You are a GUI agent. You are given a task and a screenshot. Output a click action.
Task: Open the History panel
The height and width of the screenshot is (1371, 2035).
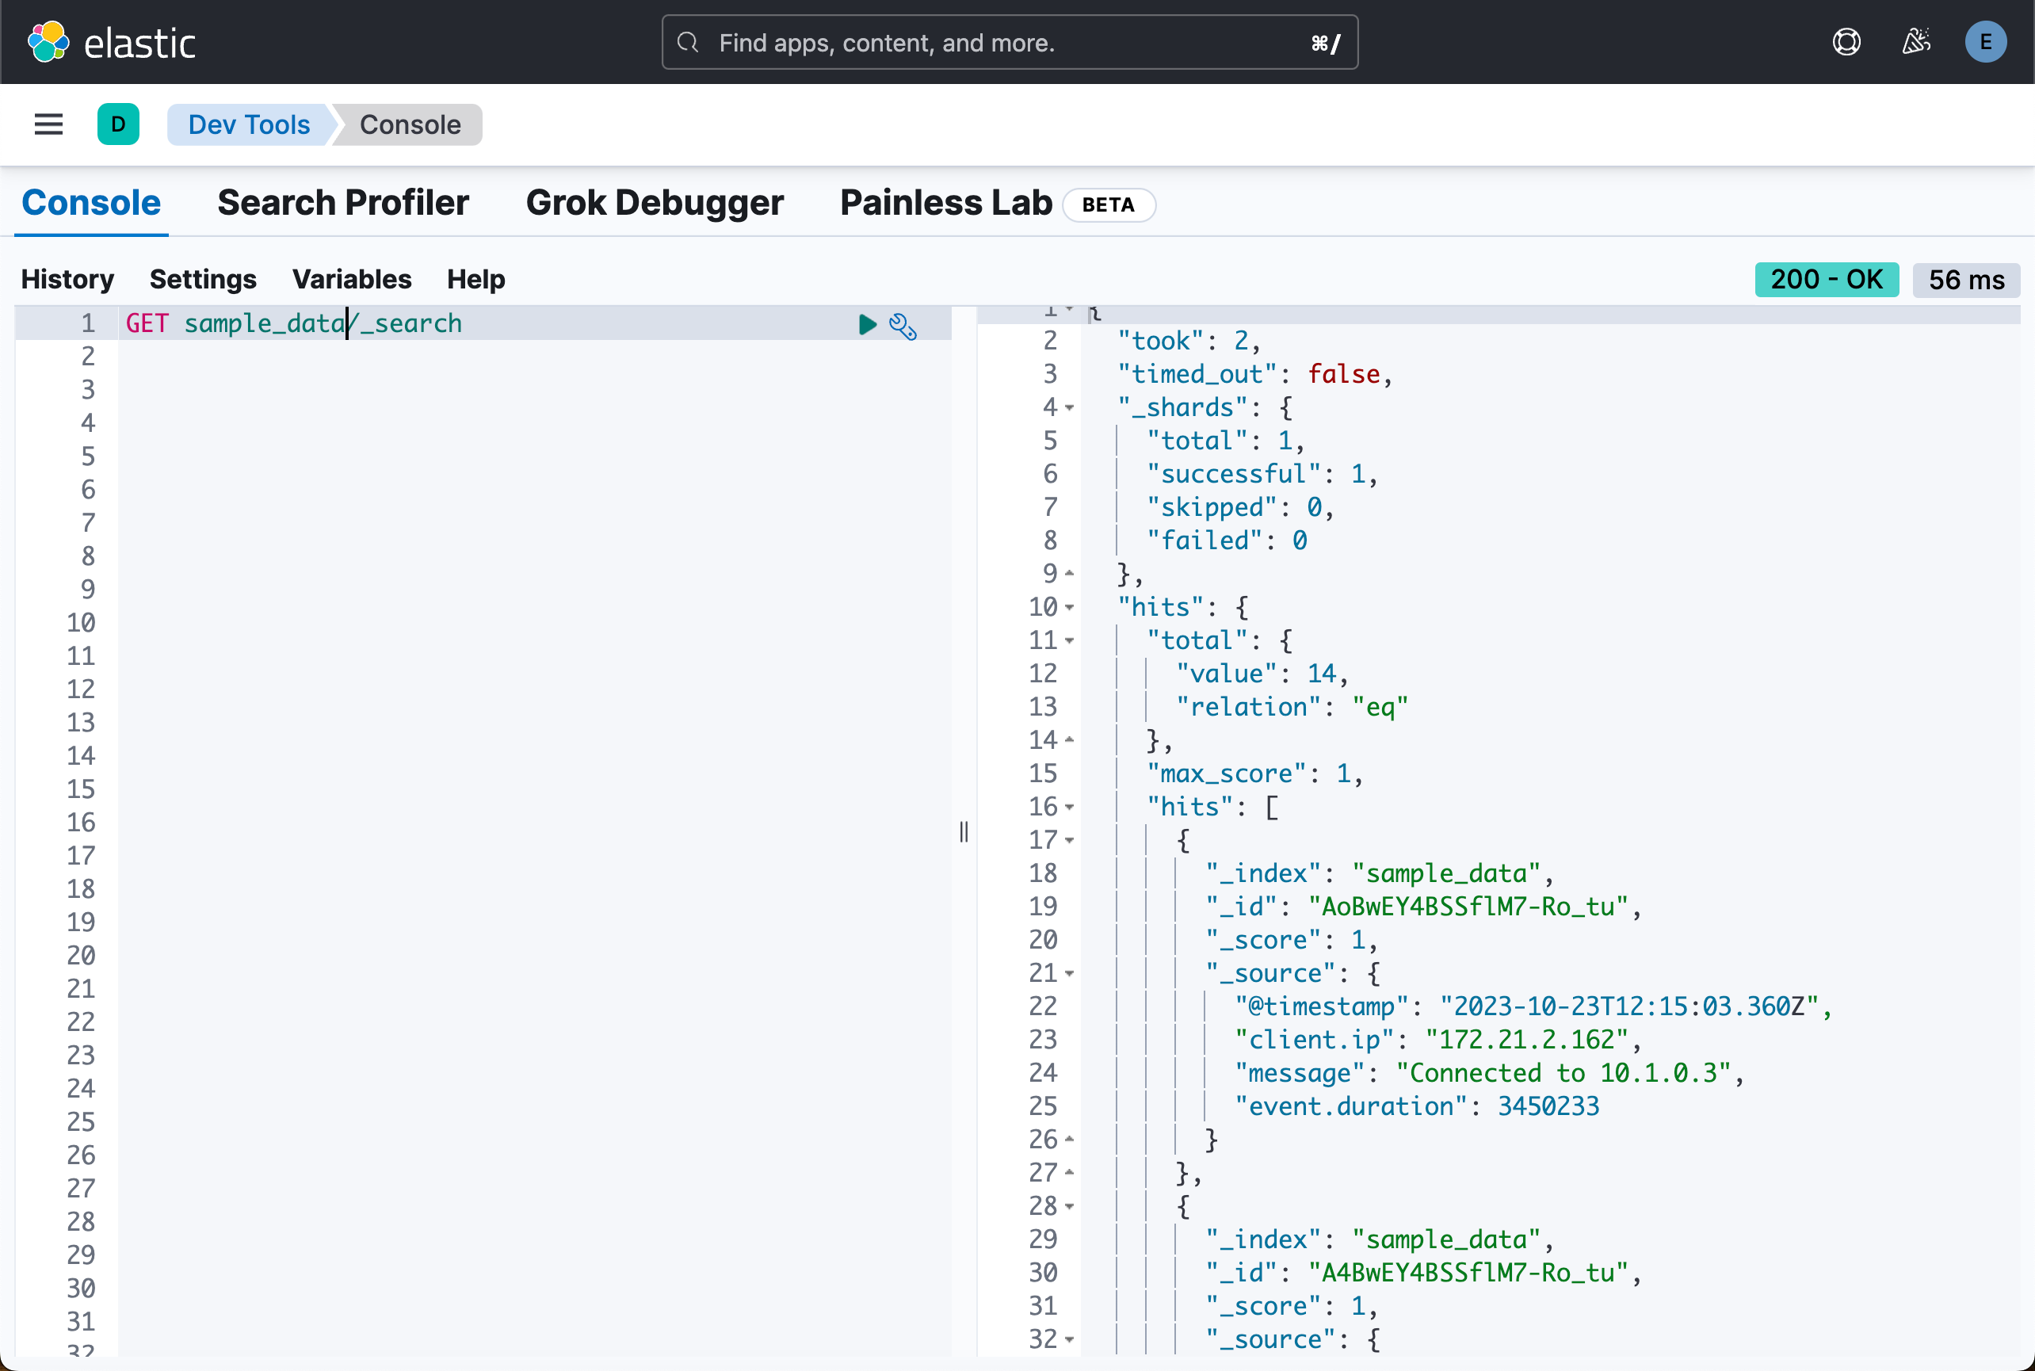[67, 279]
